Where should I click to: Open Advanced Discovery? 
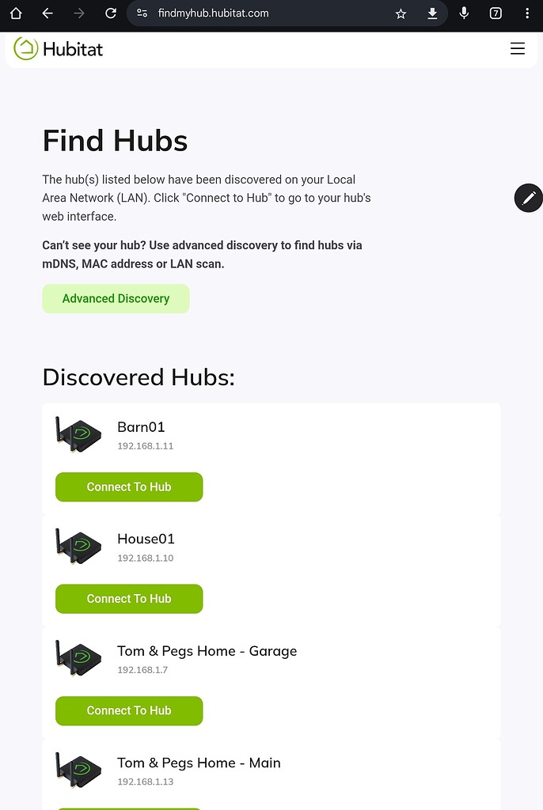[x=116, y=298]
